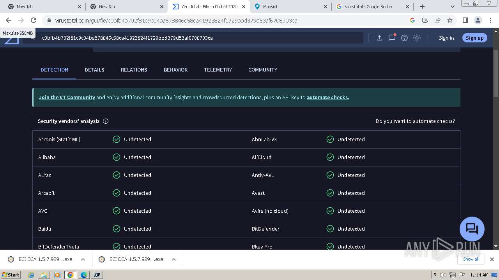Bookmark this page with the star icon
This screenshot has width=499, height=280.
pos(450,20)
